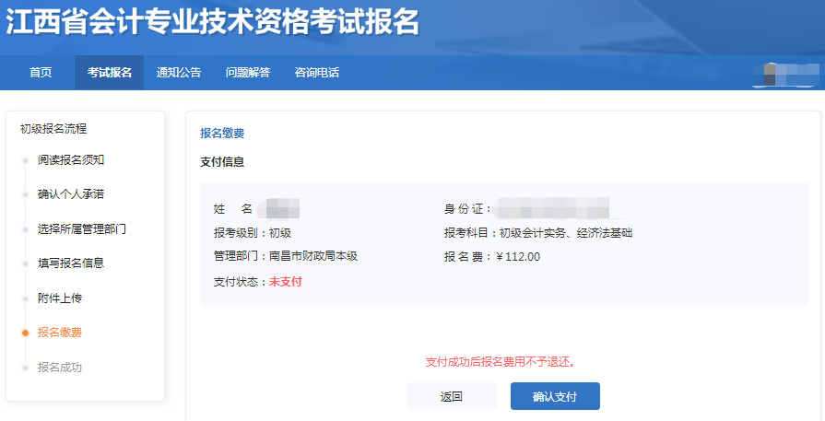Click the blurred user account name at top right
825x421 pixels.
(x=783, y=74)
